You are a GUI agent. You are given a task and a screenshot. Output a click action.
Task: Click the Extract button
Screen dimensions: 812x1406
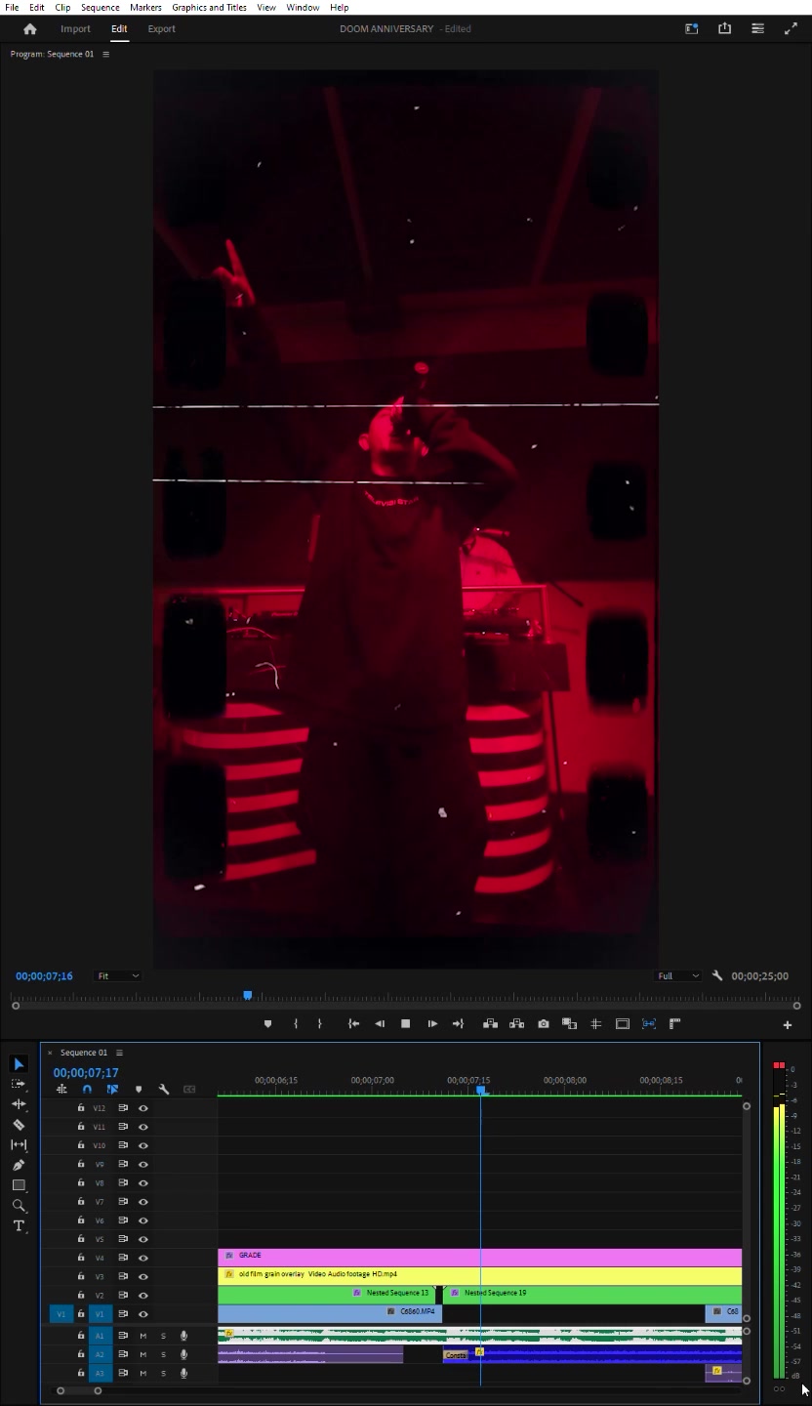516,1024
